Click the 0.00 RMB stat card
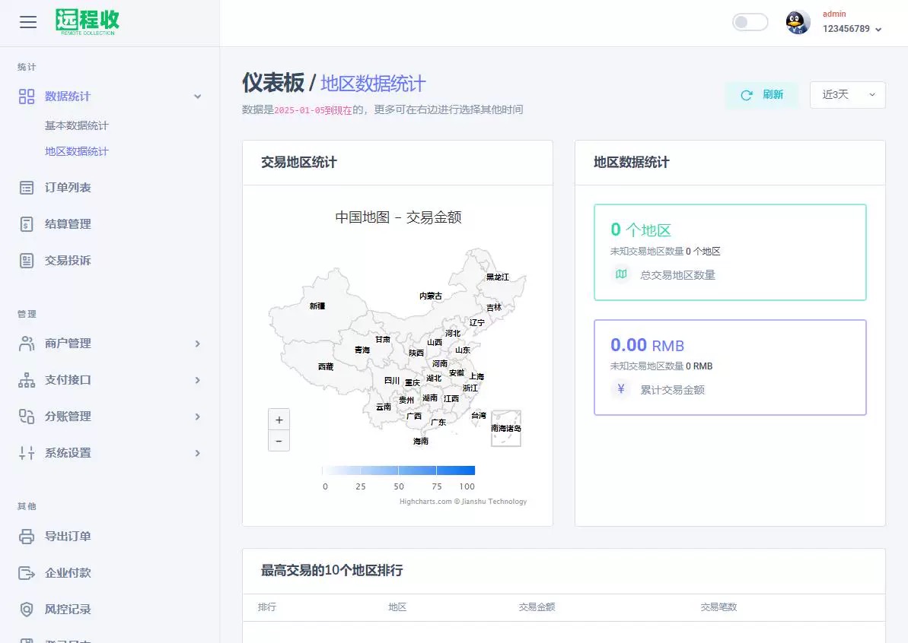Viewport: 908px width, 643px height. (730, 367)
